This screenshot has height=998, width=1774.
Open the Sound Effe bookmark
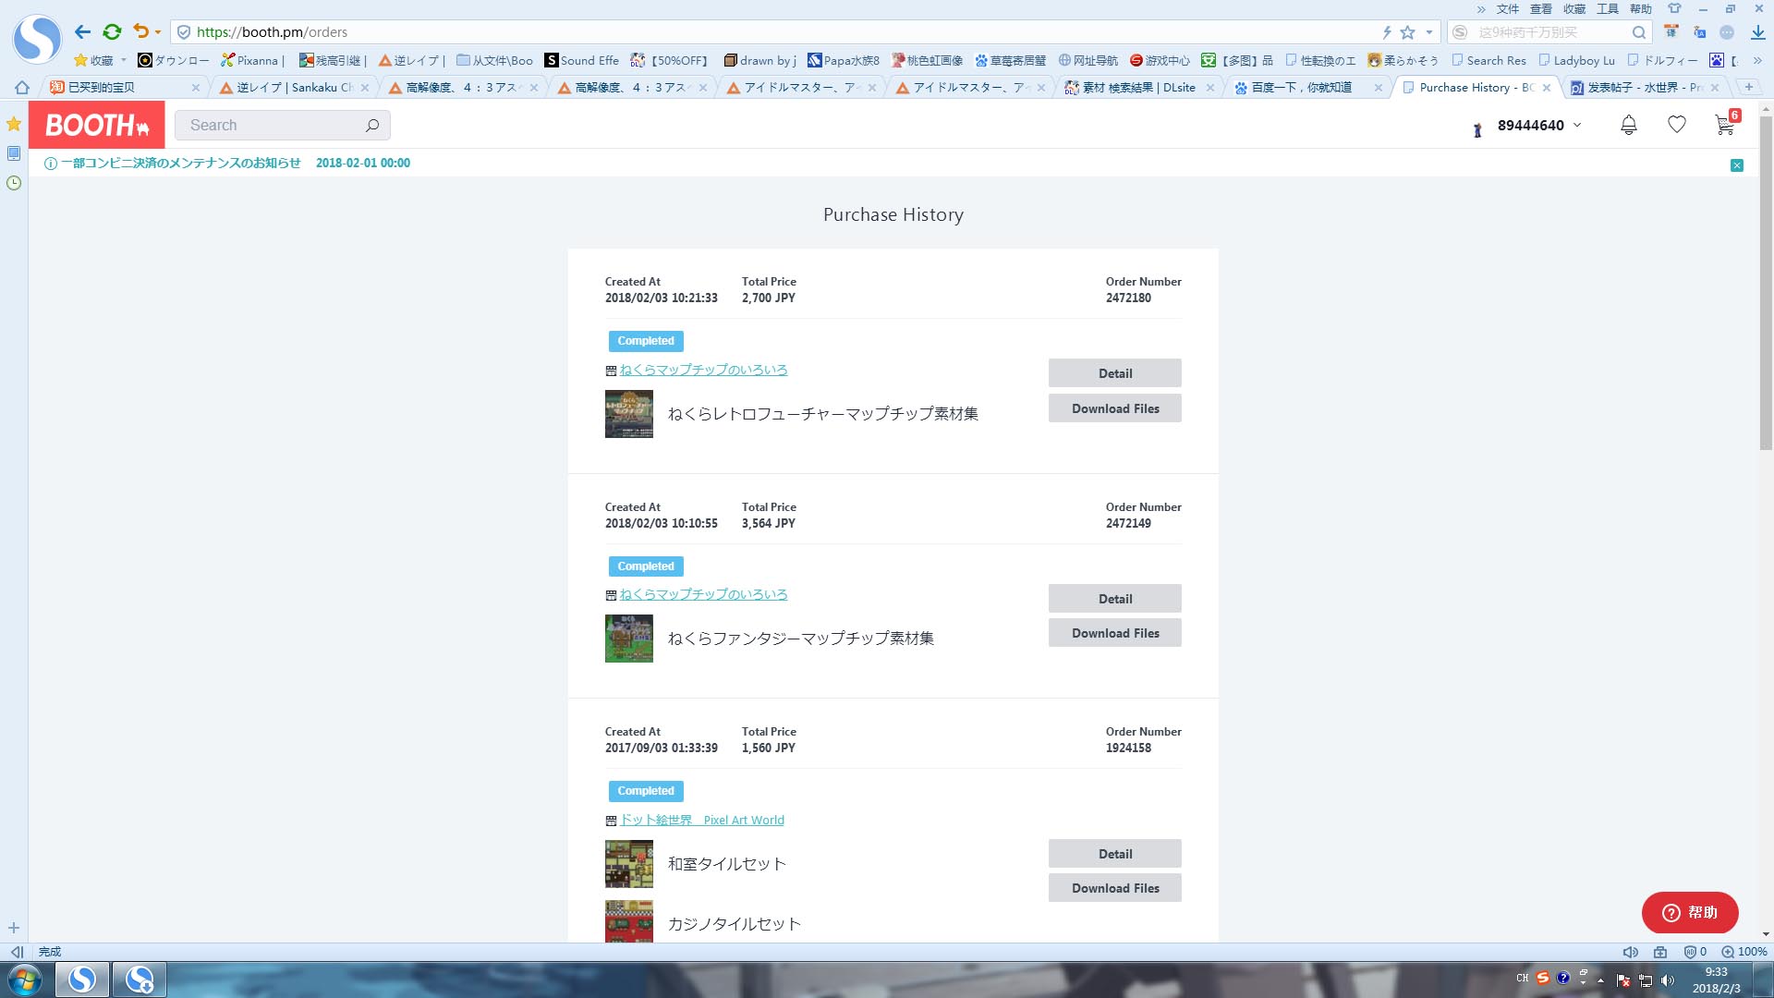click(x=581, y=61)
